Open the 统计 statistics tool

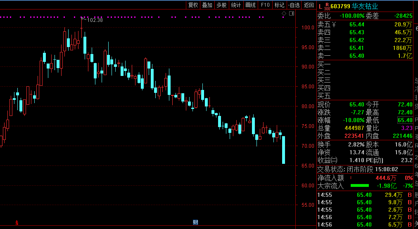pyautogui.click(x=236, y=5)
